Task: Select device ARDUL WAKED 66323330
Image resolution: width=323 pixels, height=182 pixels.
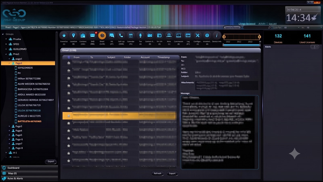Action: click(31, 95)
